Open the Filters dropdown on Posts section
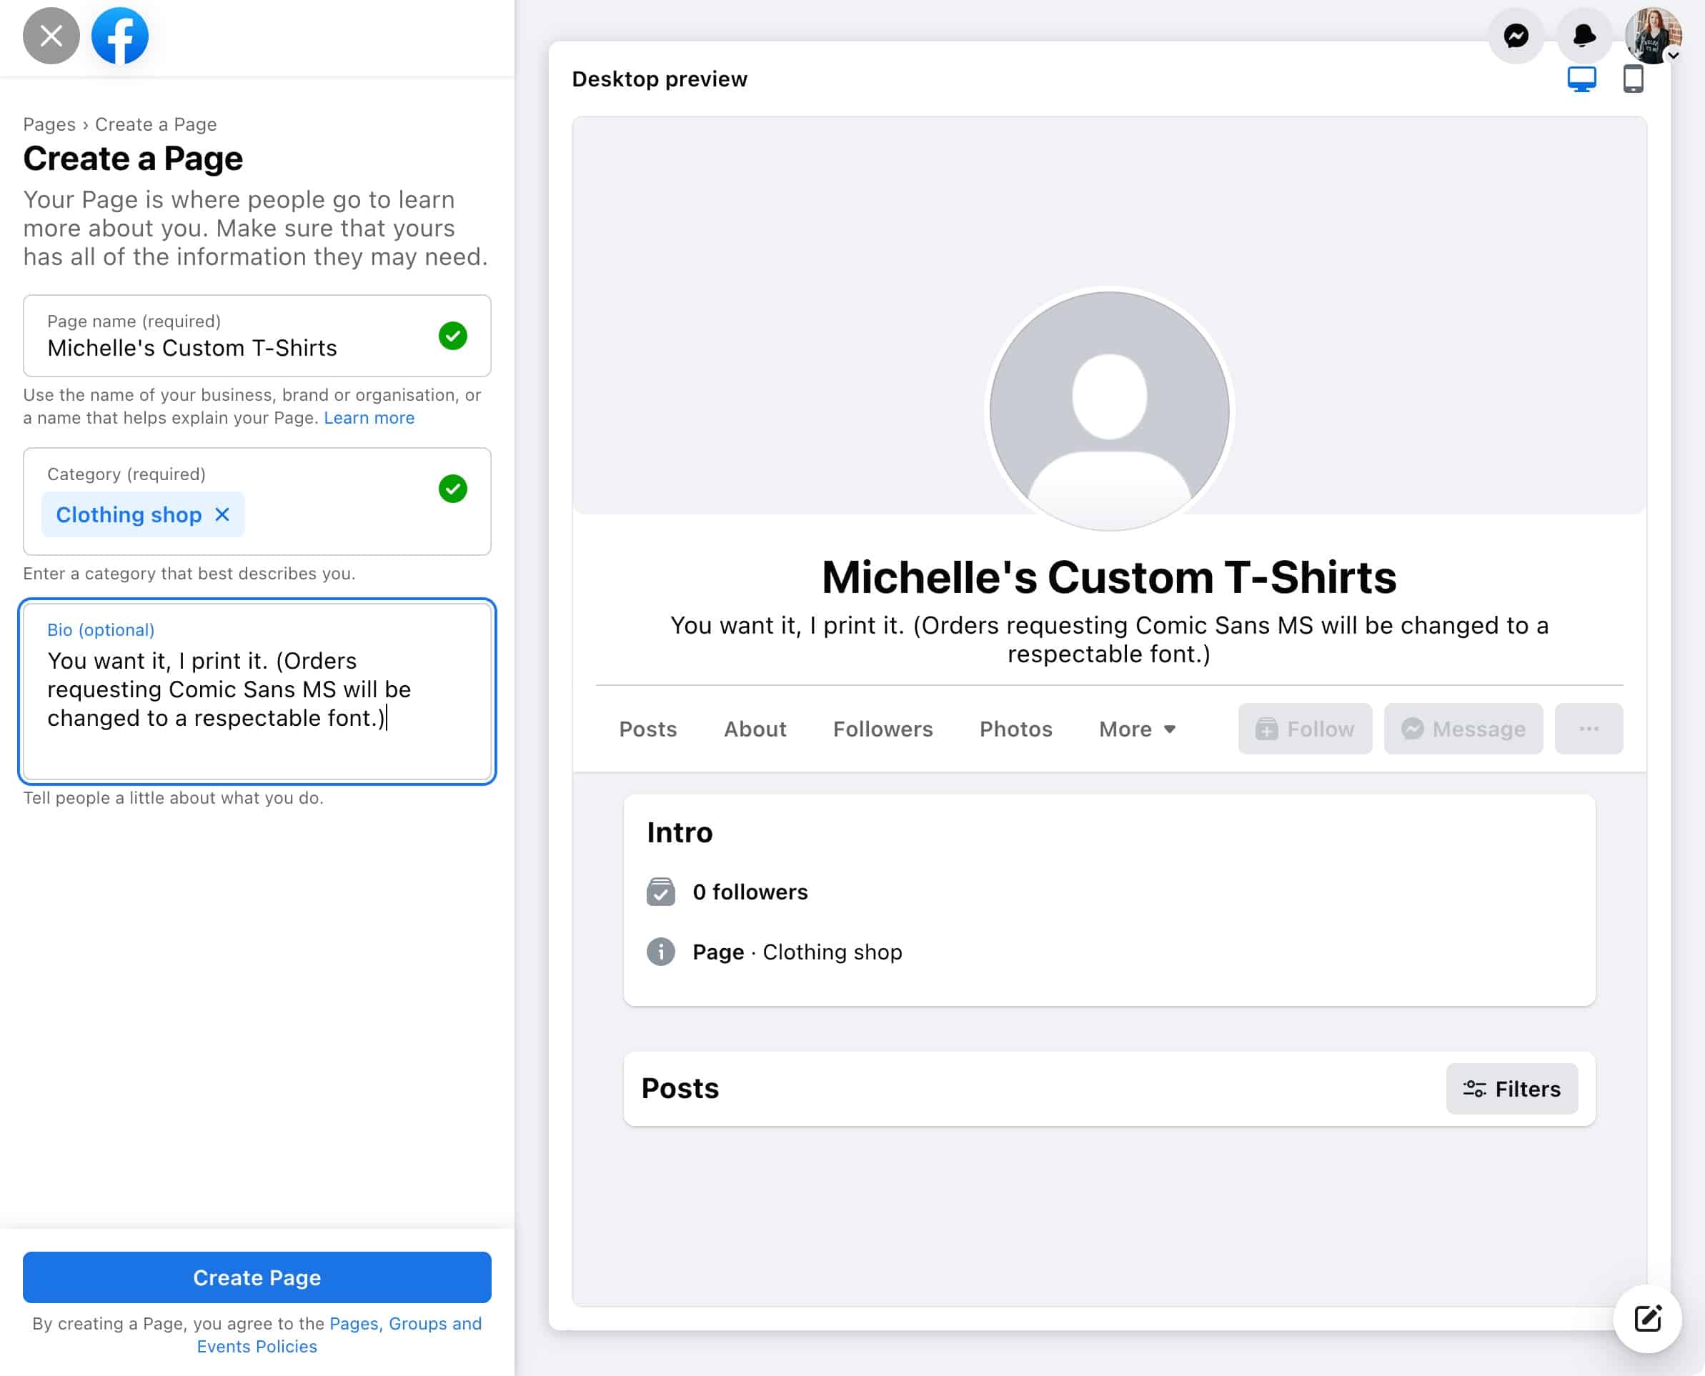Viewport: 1705px width, 1376px height. click(1510, 1088)
